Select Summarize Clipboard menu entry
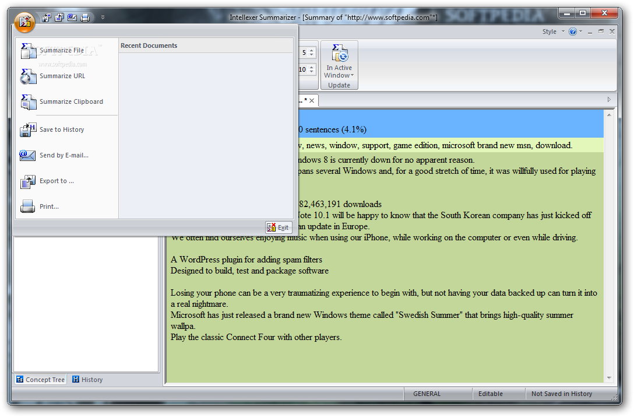 click(x=66, y=101)
